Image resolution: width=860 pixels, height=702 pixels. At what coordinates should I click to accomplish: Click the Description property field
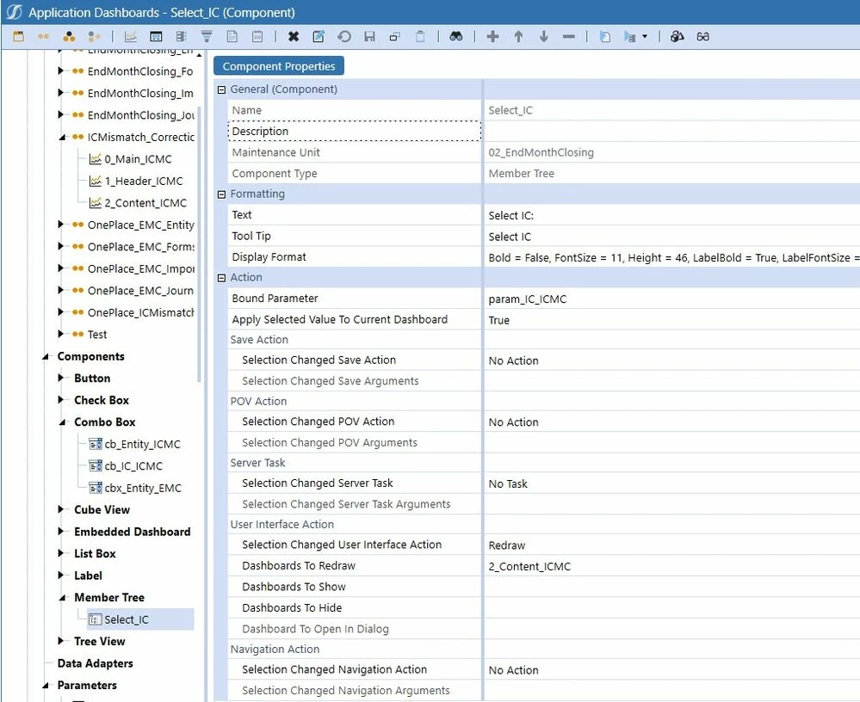tap(355, 131)
